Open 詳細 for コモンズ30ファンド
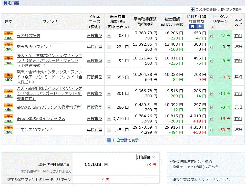 tap(238, 130)
